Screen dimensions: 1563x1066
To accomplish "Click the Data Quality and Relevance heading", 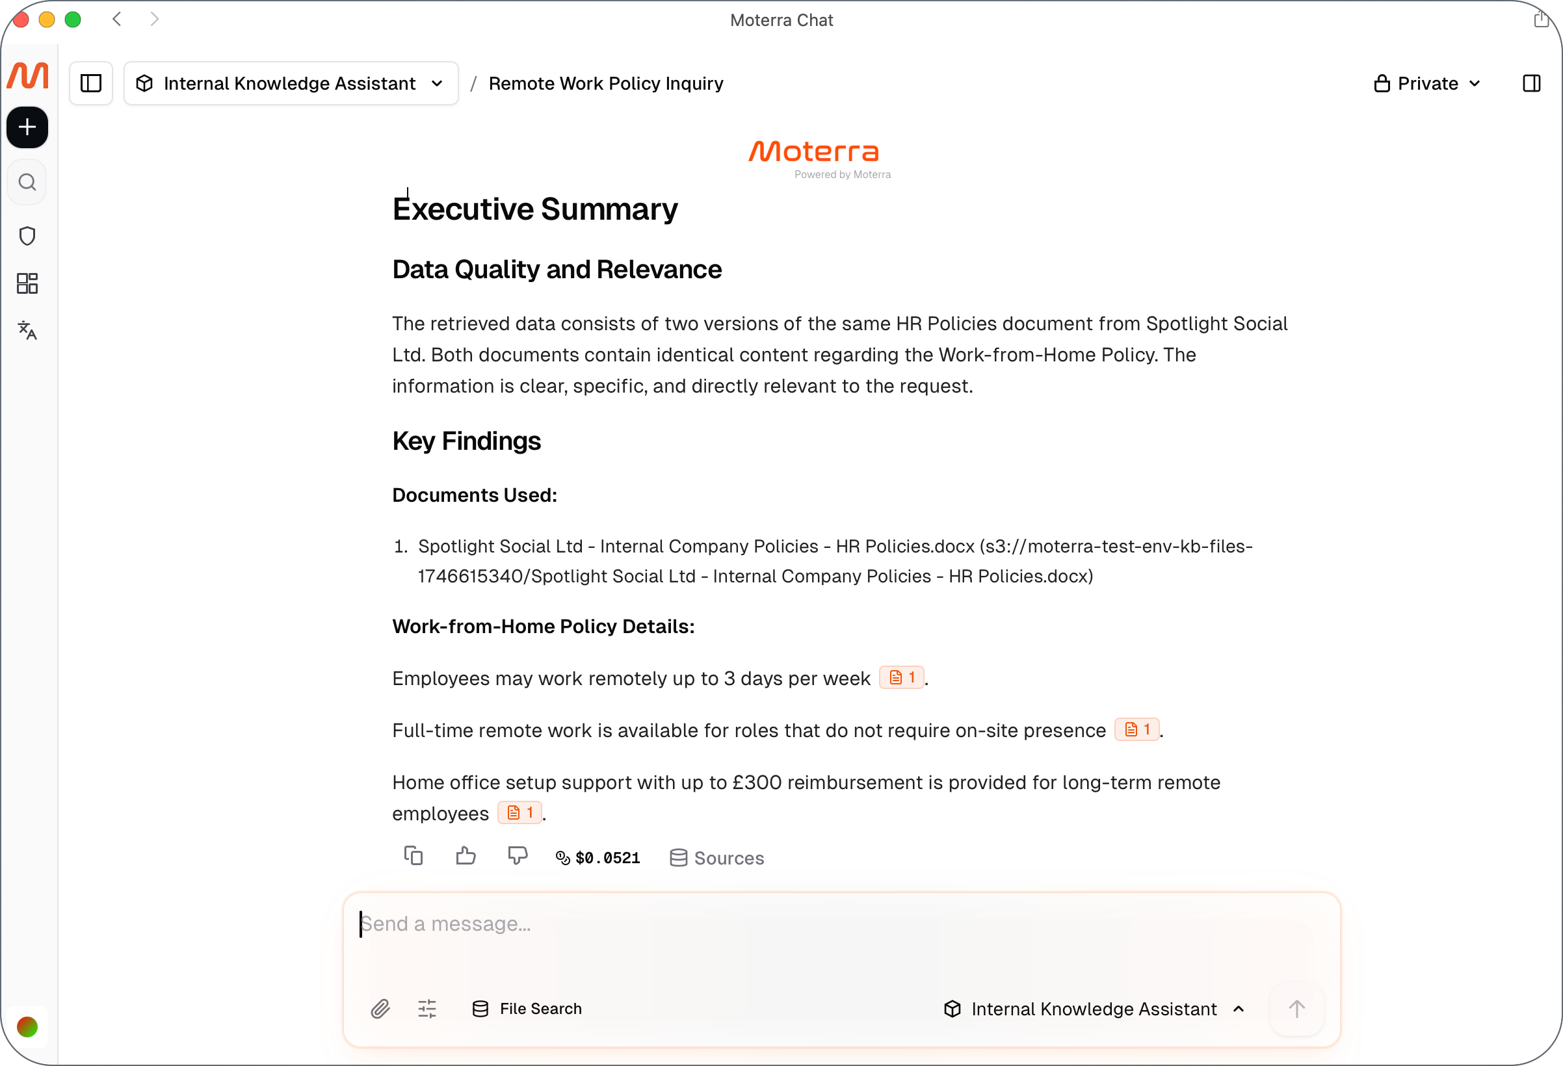I will (557, 269).
